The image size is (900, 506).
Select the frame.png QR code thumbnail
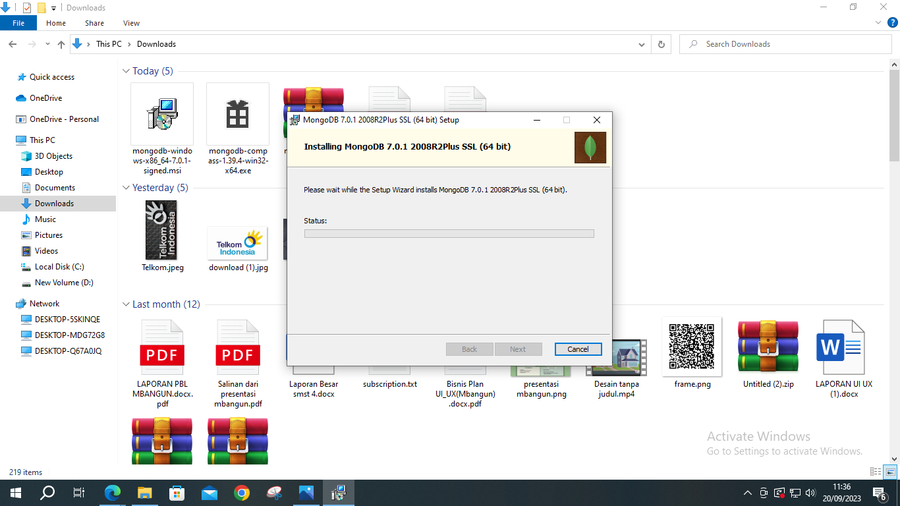coord(692,346)
